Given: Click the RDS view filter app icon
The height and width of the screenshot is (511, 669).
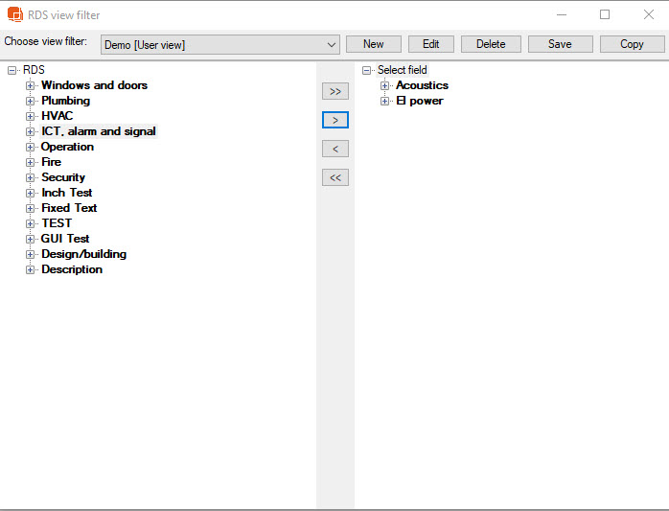Looking at the screenshot, I should [x=15, y=14].
